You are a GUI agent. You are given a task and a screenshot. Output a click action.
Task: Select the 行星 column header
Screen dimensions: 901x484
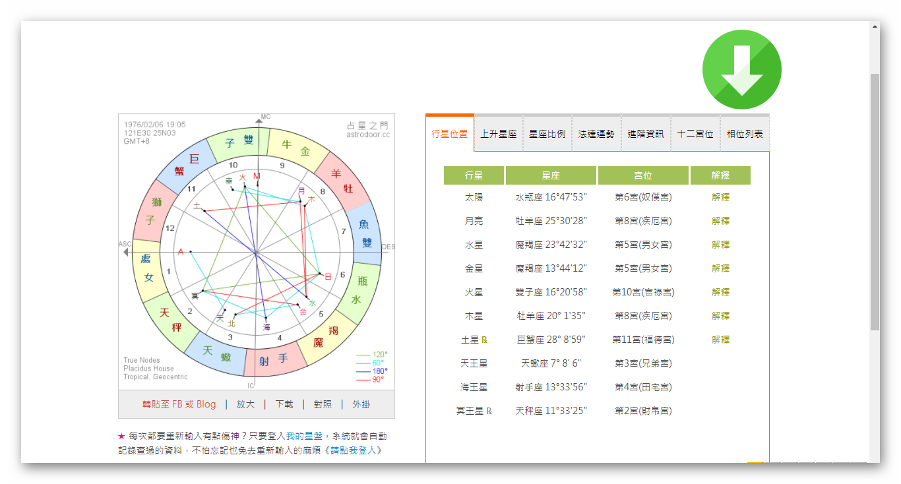point(474,175)
